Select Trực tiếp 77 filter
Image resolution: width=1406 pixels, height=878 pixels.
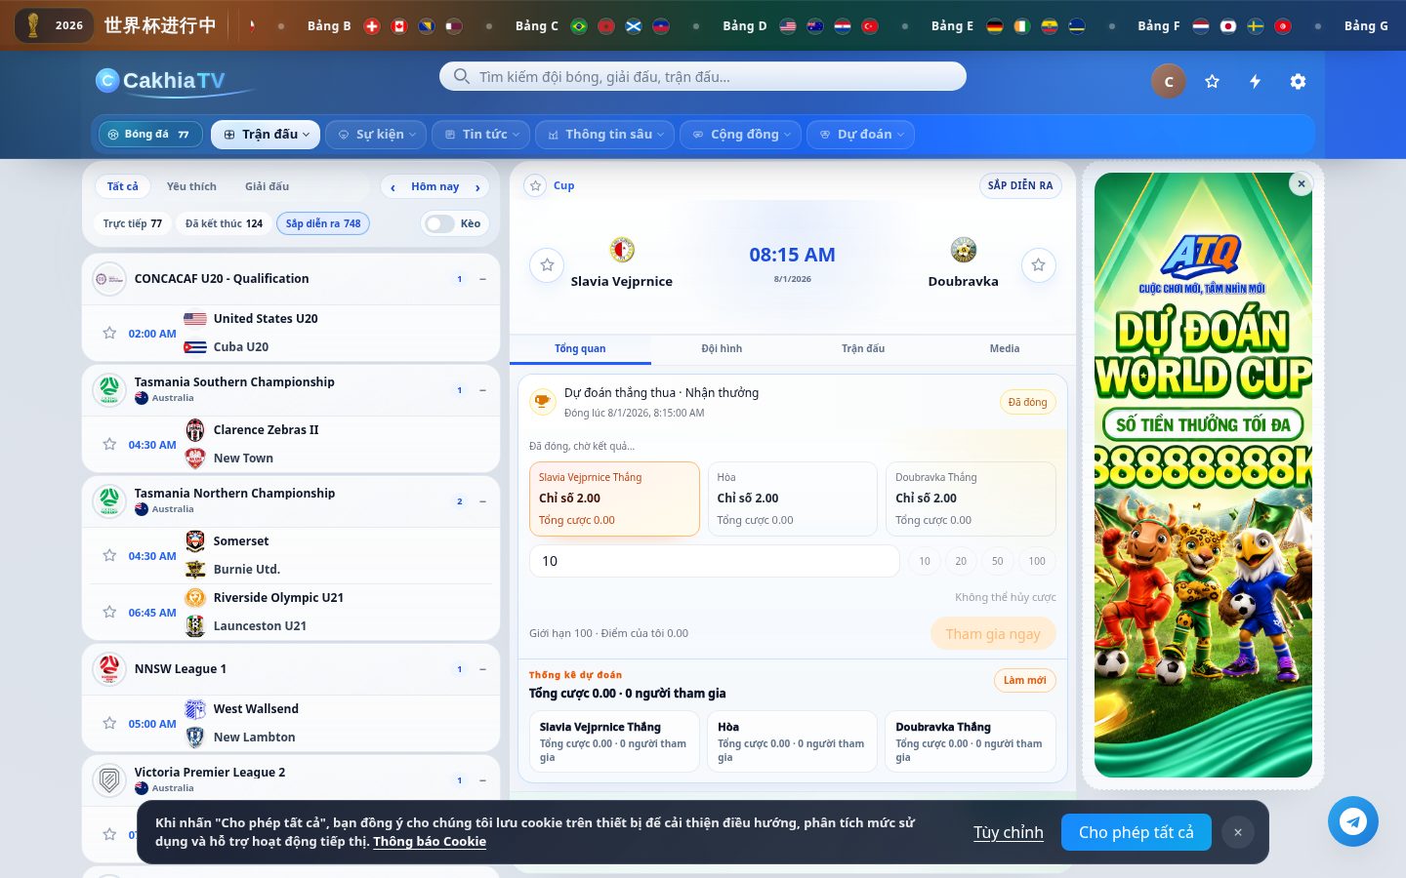coord(133,223)
